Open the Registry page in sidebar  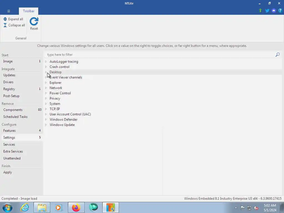[22, 89]
